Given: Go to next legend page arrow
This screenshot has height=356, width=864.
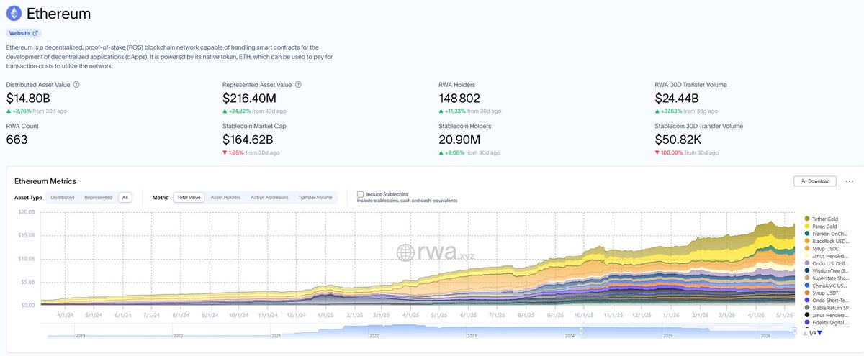Looking at the screenshot, I should click(819, 332).
